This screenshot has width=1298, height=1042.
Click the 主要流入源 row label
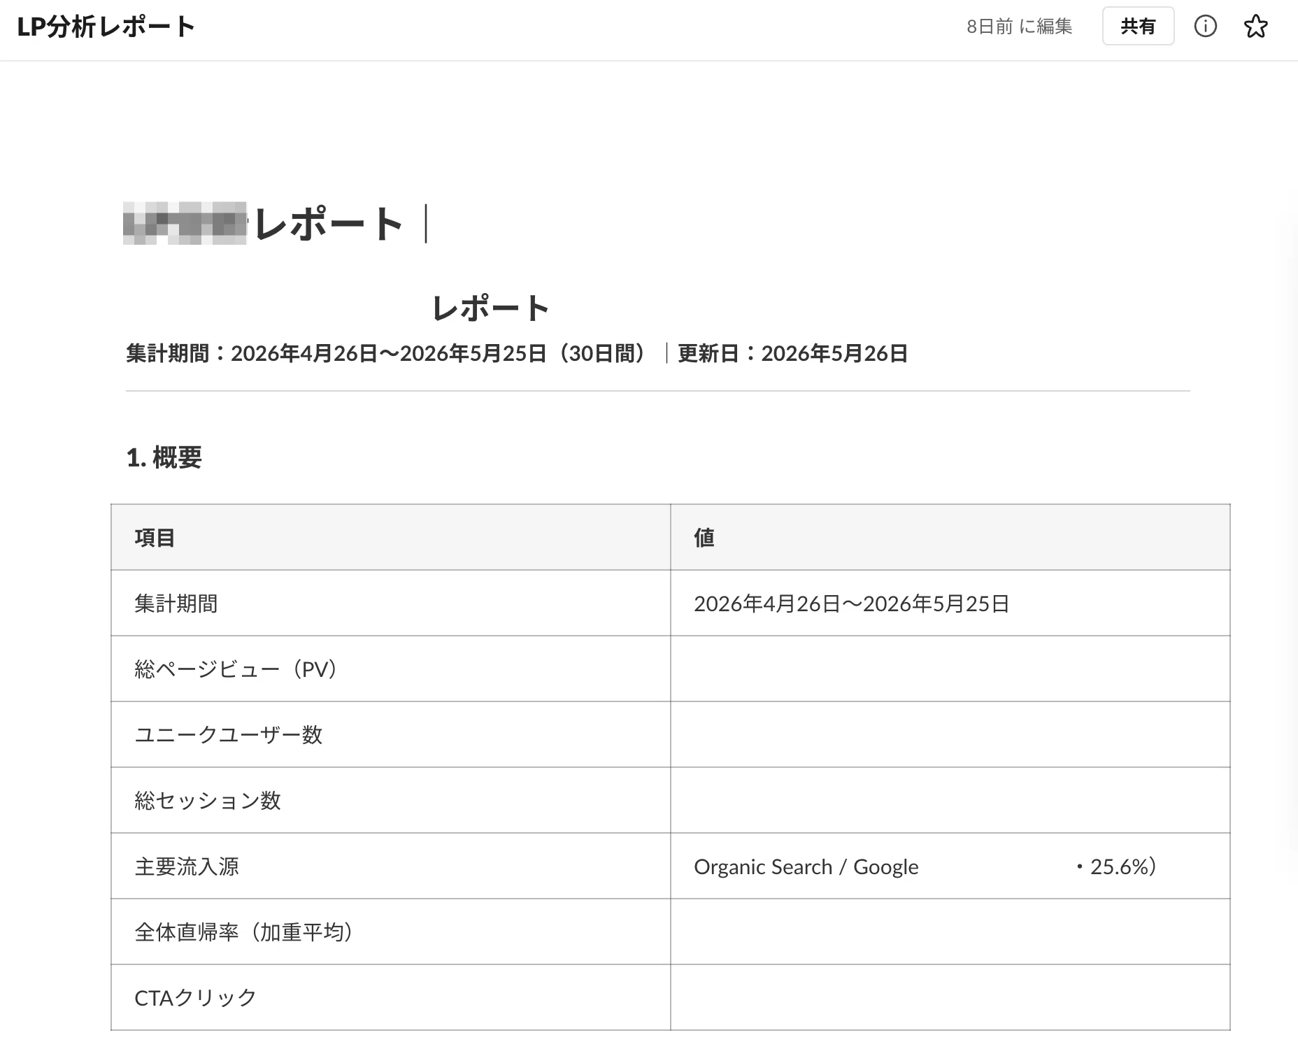tap(186, 866)
